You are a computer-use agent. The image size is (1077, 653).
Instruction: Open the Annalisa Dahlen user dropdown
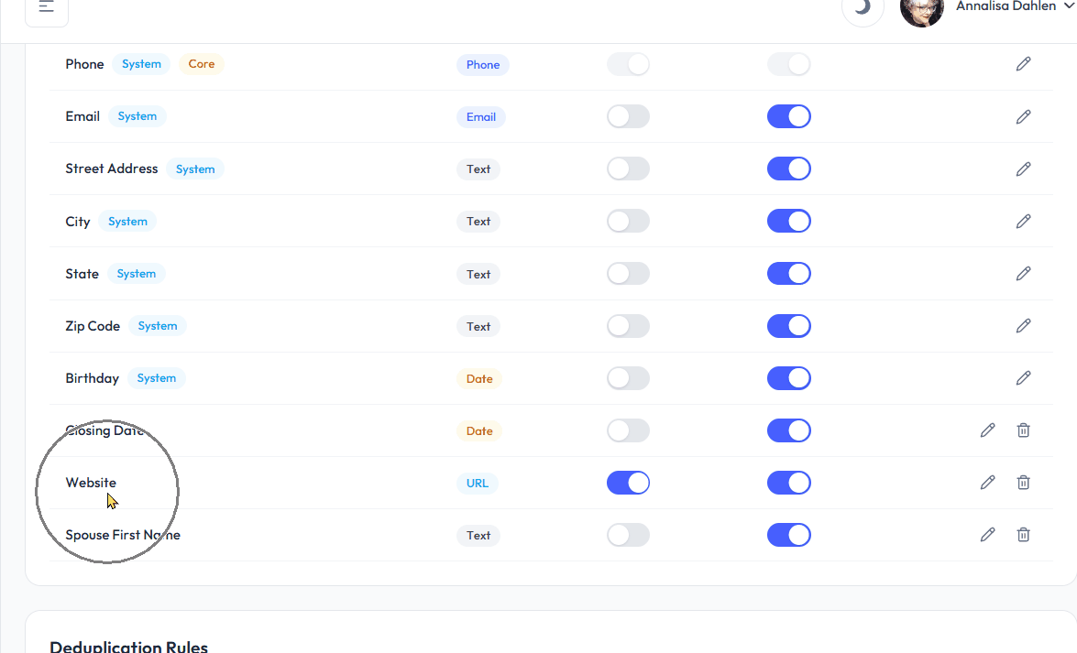[1014, 7]
